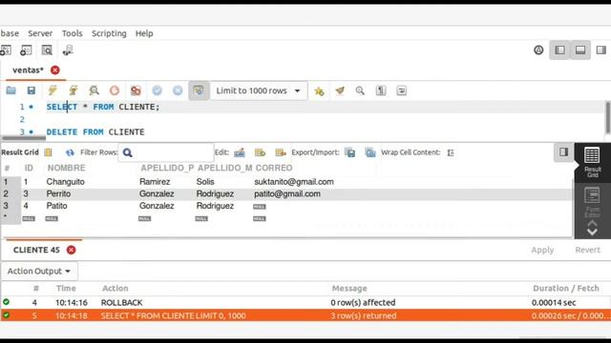Click the CORREO column header
Screen dimensions: 611x343
[274, 168]
